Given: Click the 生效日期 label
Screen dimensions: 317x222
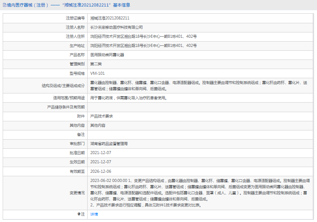Looking at the screenshot, I should click(77, 162).
